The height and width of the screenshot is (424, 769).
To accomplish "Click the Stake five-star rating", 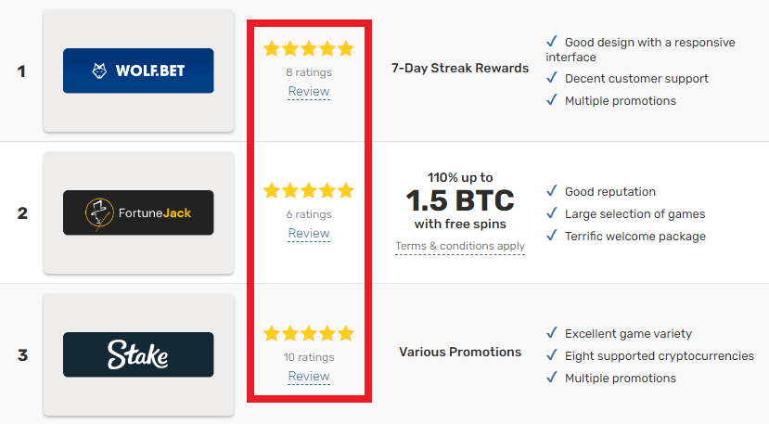I will click(309, 333).
